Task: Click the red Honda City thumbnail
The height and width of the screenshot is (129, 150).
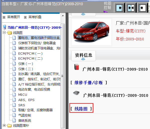Action: point(91,32)
